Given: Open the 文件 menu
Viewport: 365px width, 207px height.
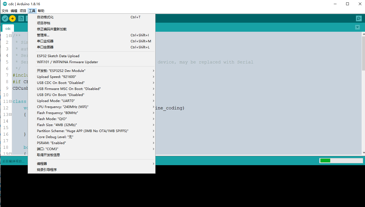Looking at the screenshot, I should pos(5,11).
